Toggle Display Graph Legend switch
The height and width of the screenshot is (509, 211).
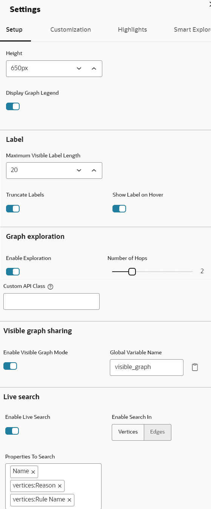pyautogui.click(x=13, y=106)
